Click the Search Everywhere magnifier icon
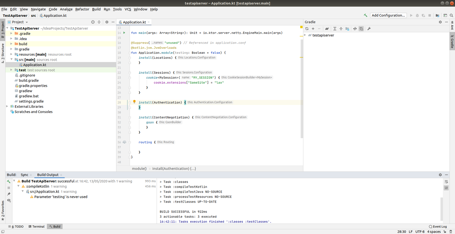The width and height of the screenshot is (455, 234). (451, 15)
